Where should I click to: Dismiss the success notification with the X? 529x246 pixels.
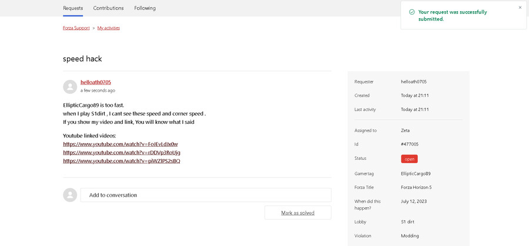(520, 8)
